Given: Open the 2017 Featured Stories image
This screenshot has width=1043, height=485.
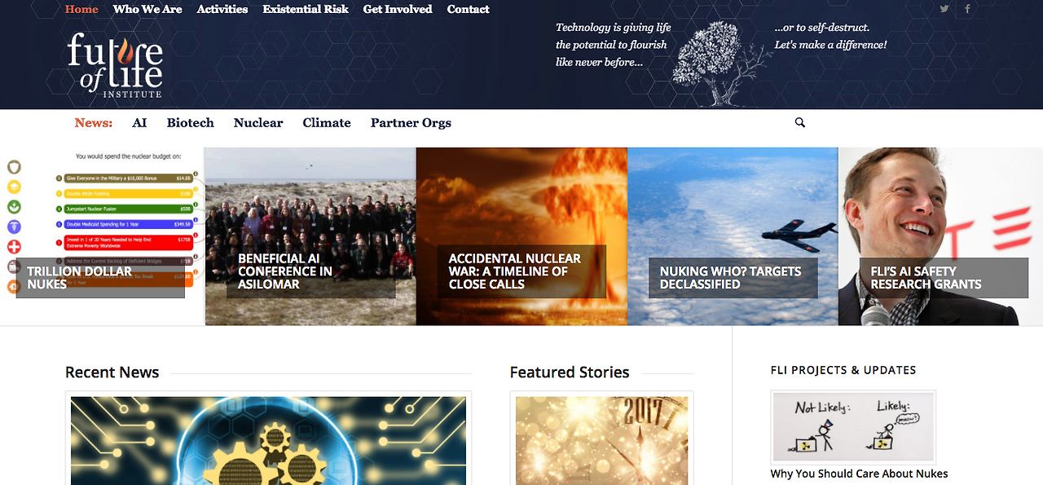Looking at the screenshot, I should (601, 440).
